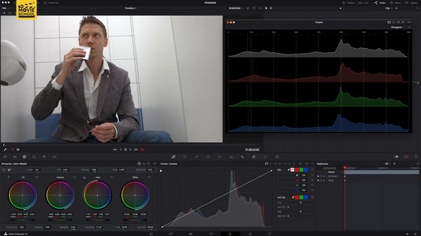Play the clip forward

(131, 149)
